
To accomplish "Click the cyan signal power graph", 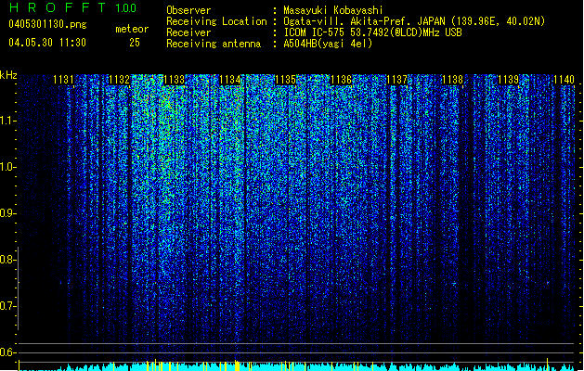I will point(298,366).
